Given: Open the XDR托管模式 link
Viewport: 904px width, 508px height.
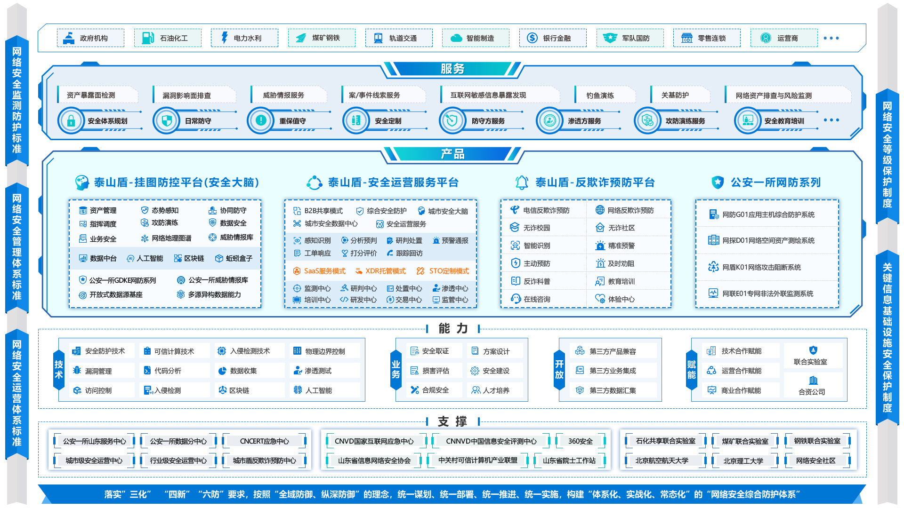Looking at the screenshot, I should point(385,271).
